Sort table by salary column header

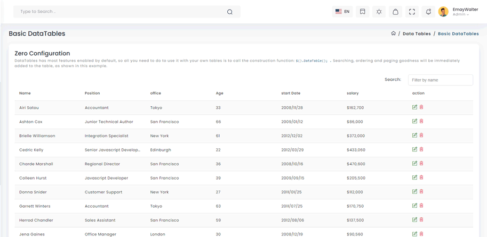click(353, 94)
